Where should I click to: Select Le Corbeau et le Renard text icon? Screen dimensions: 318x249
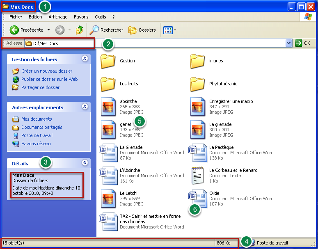(197, 176)
